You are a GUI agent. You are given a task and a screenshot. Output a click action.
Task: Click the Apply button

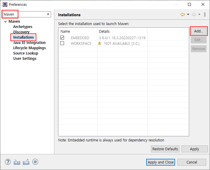[x=195, y=149]
